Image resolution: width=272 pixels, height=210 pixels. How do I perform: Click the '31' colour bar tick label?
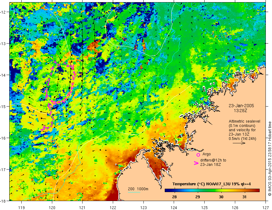pyautogui.click(x=244, y=197)
